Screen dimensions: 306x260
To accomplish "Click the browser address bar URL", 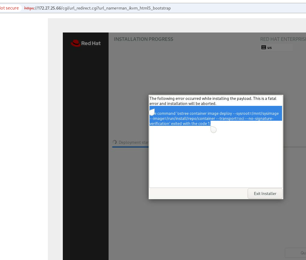I will [x=98, y=8].
